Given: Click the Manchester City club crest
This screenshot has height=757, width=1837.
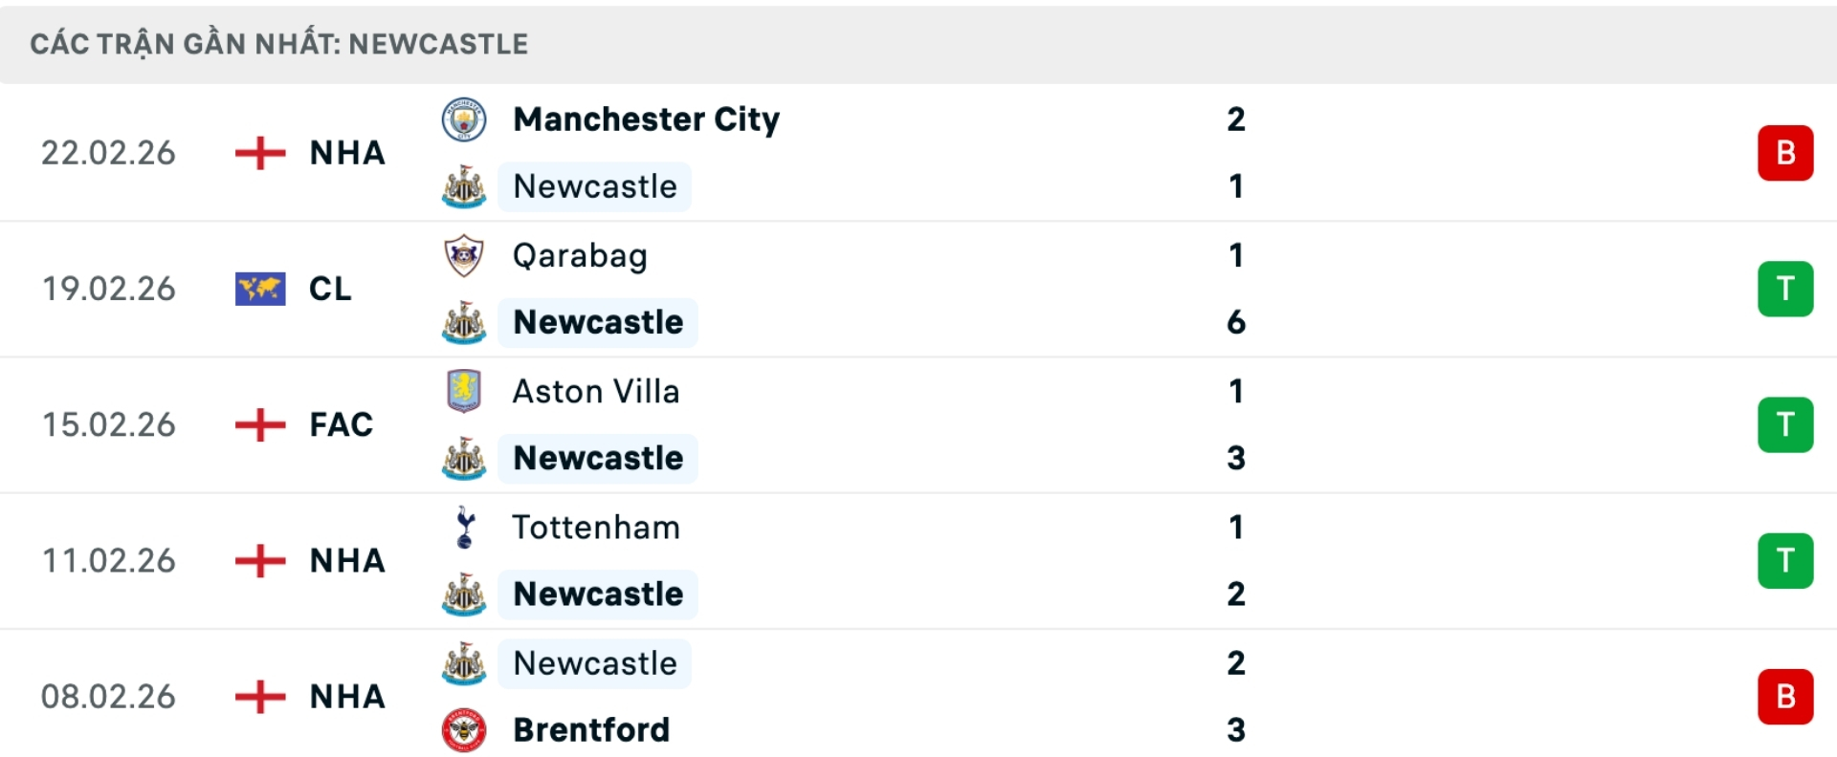Looking at the screenshot, I should 463,120.
